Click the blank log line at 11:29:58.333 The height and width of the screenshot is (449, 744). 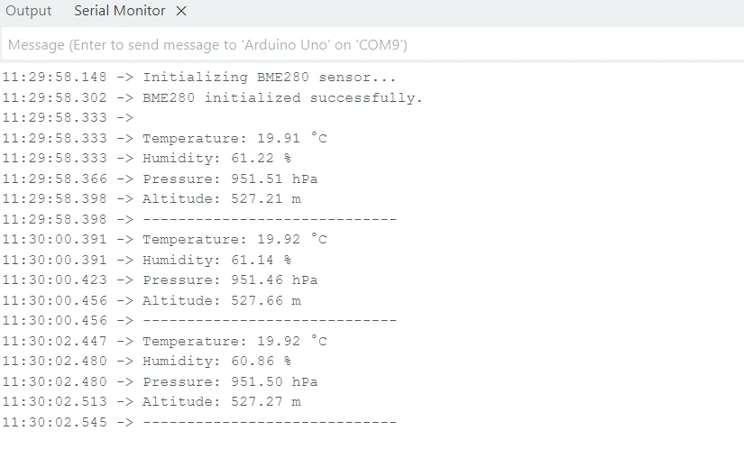[x=68, y=118]
